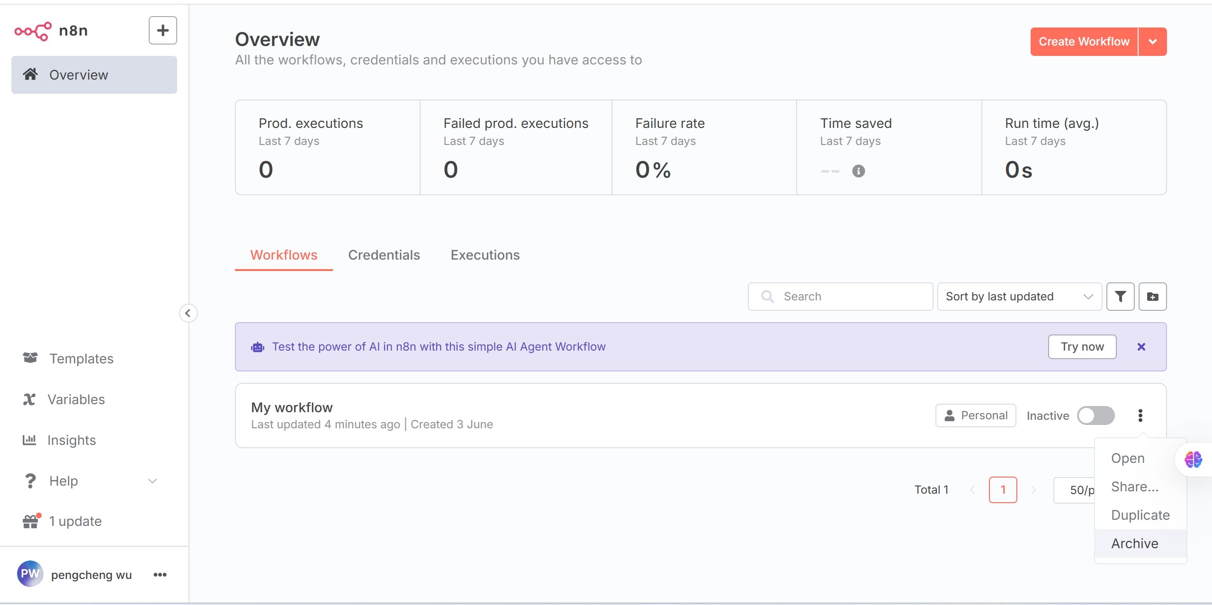
Task: Select page 1 in pagination
Action: pyautogui.click(x=1003, y=490)
